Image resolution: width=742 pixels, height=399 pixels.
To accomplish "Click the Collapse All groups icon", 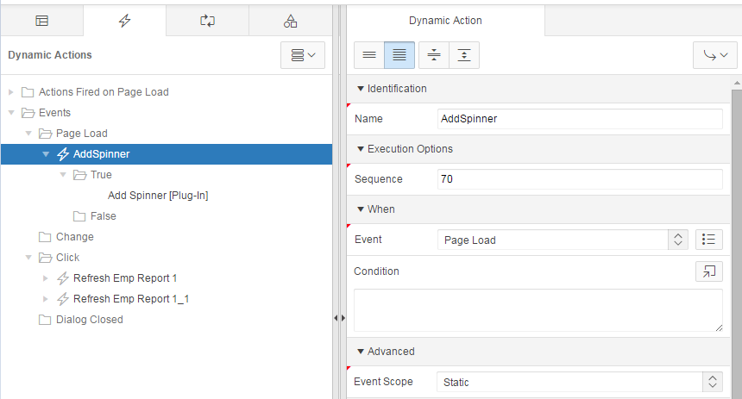I will tap(434, 55).
